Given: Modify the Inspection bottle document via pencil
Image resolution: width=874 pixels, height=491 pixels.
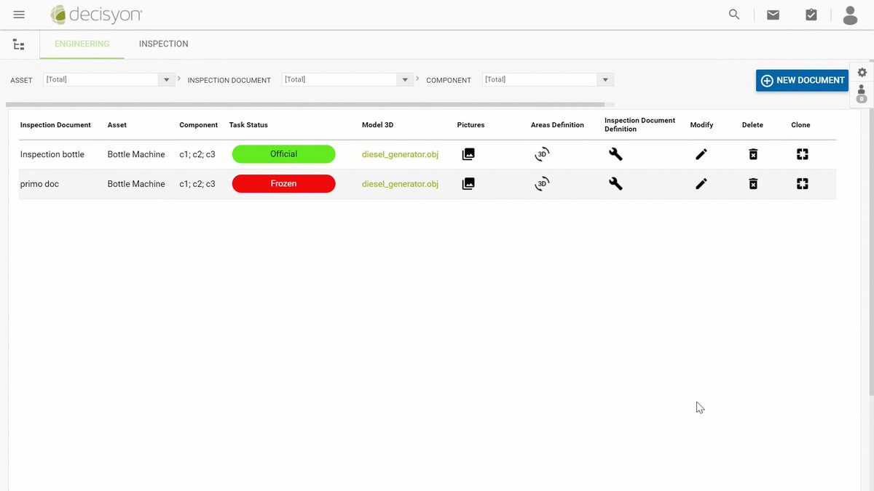Looking at the screenshot, I should [x=701, y=154].
